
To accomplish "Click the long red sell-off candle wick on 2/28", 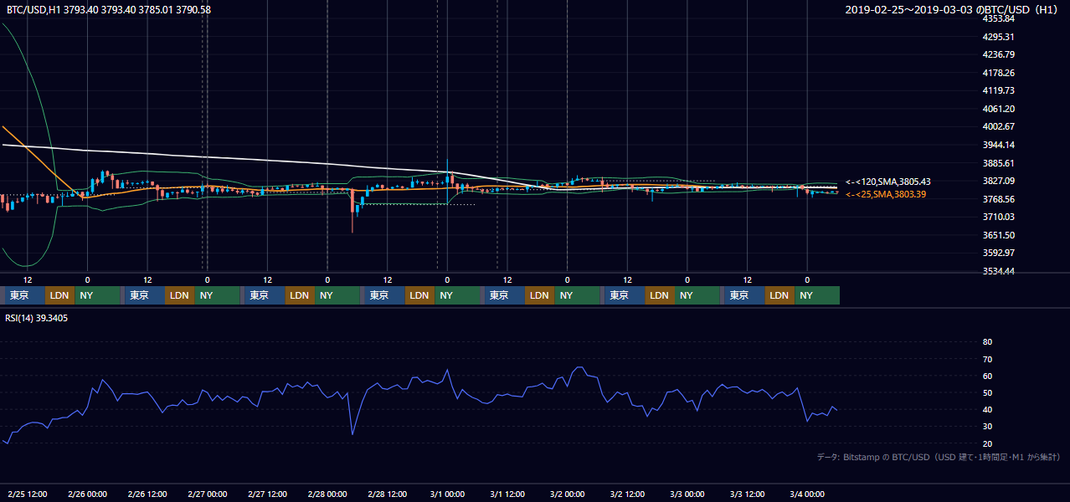I will coord(352,211).
